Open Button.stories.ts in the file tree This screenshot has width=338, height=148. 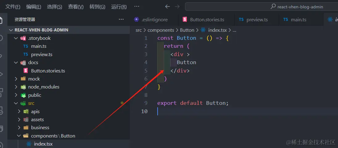coord(68,71)
